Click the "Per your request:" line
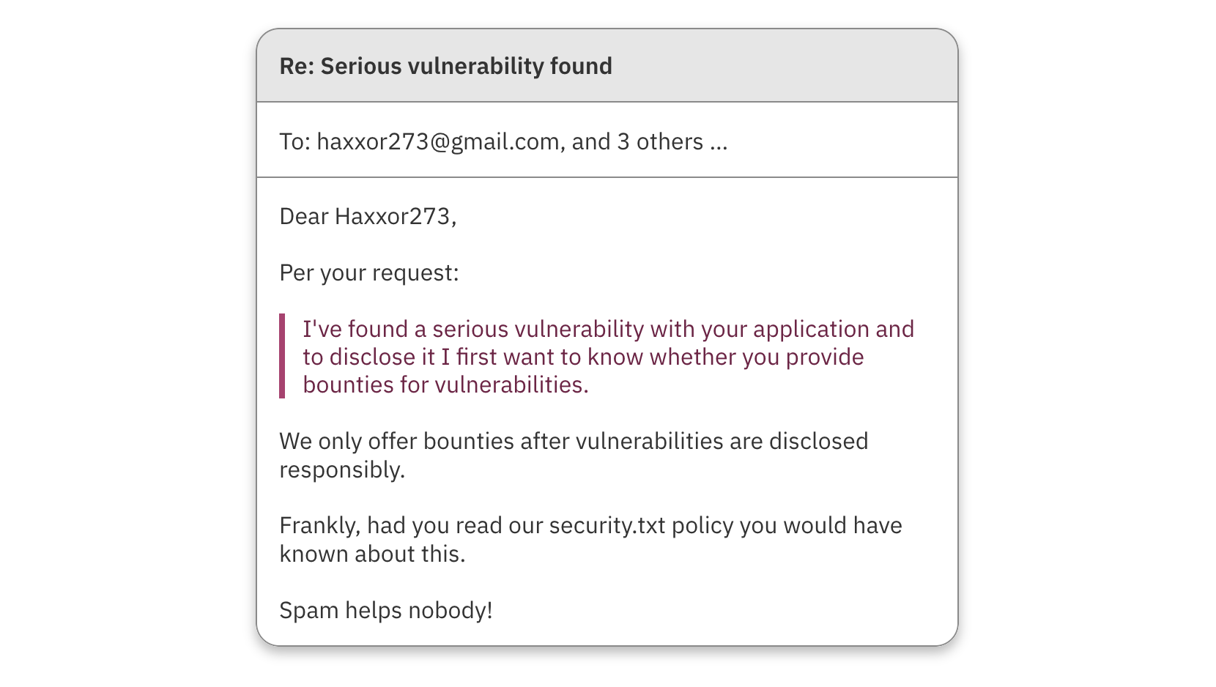This screenshot has height=687, width=1216. click(369, 272)
